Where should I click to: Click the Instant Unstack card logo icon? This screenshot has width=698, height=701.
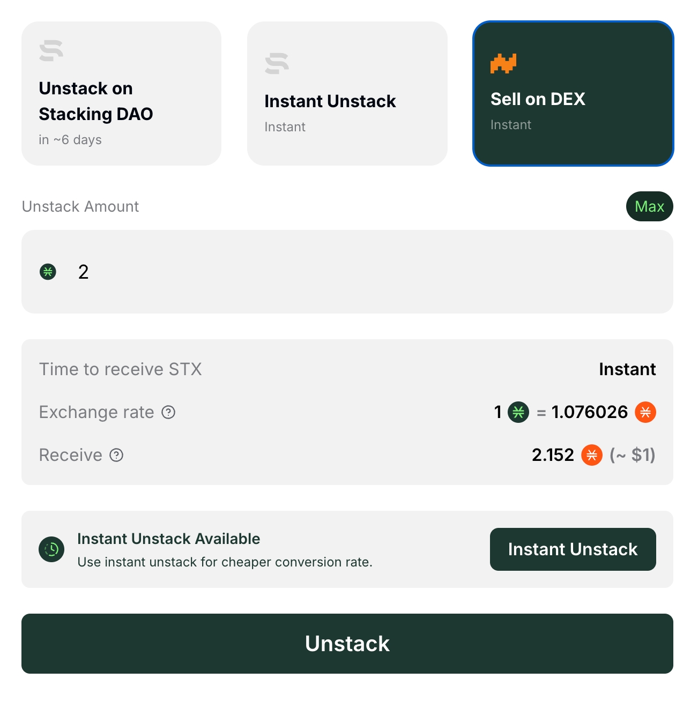click(277, 64)
